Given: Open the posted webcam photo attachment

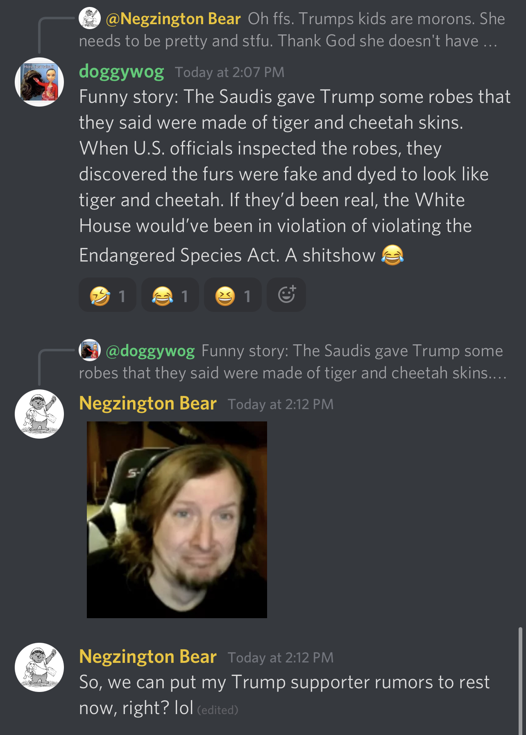Looking at the screenshot, I should click(x=177, y=520).
